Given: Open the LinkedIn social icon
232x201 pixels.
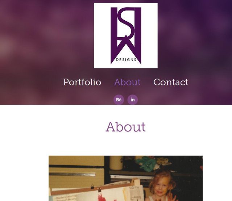Looking at the screenshot, I should pos(133,100).
